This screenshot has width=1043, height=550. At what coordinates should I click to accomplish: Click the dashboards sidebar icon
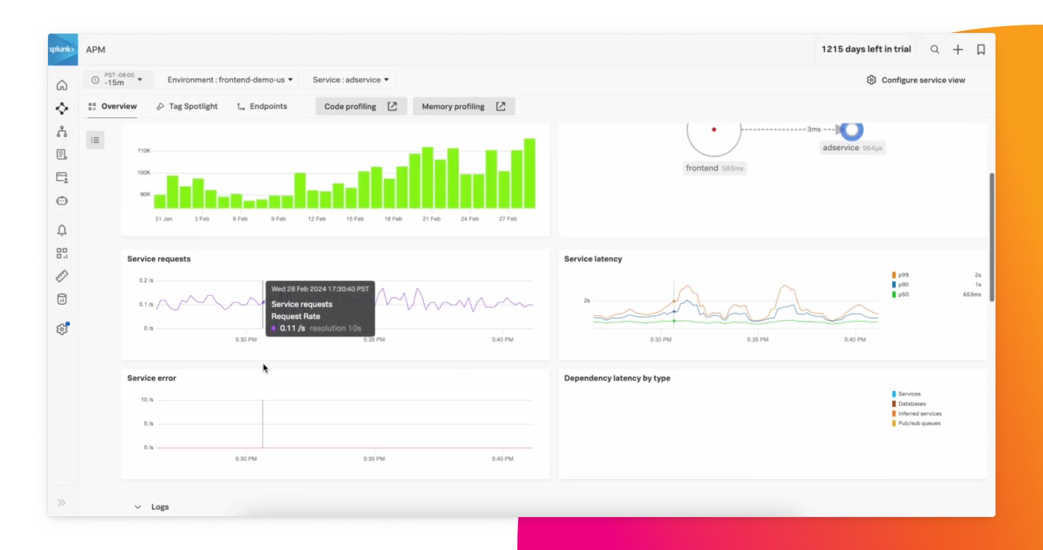62,252
